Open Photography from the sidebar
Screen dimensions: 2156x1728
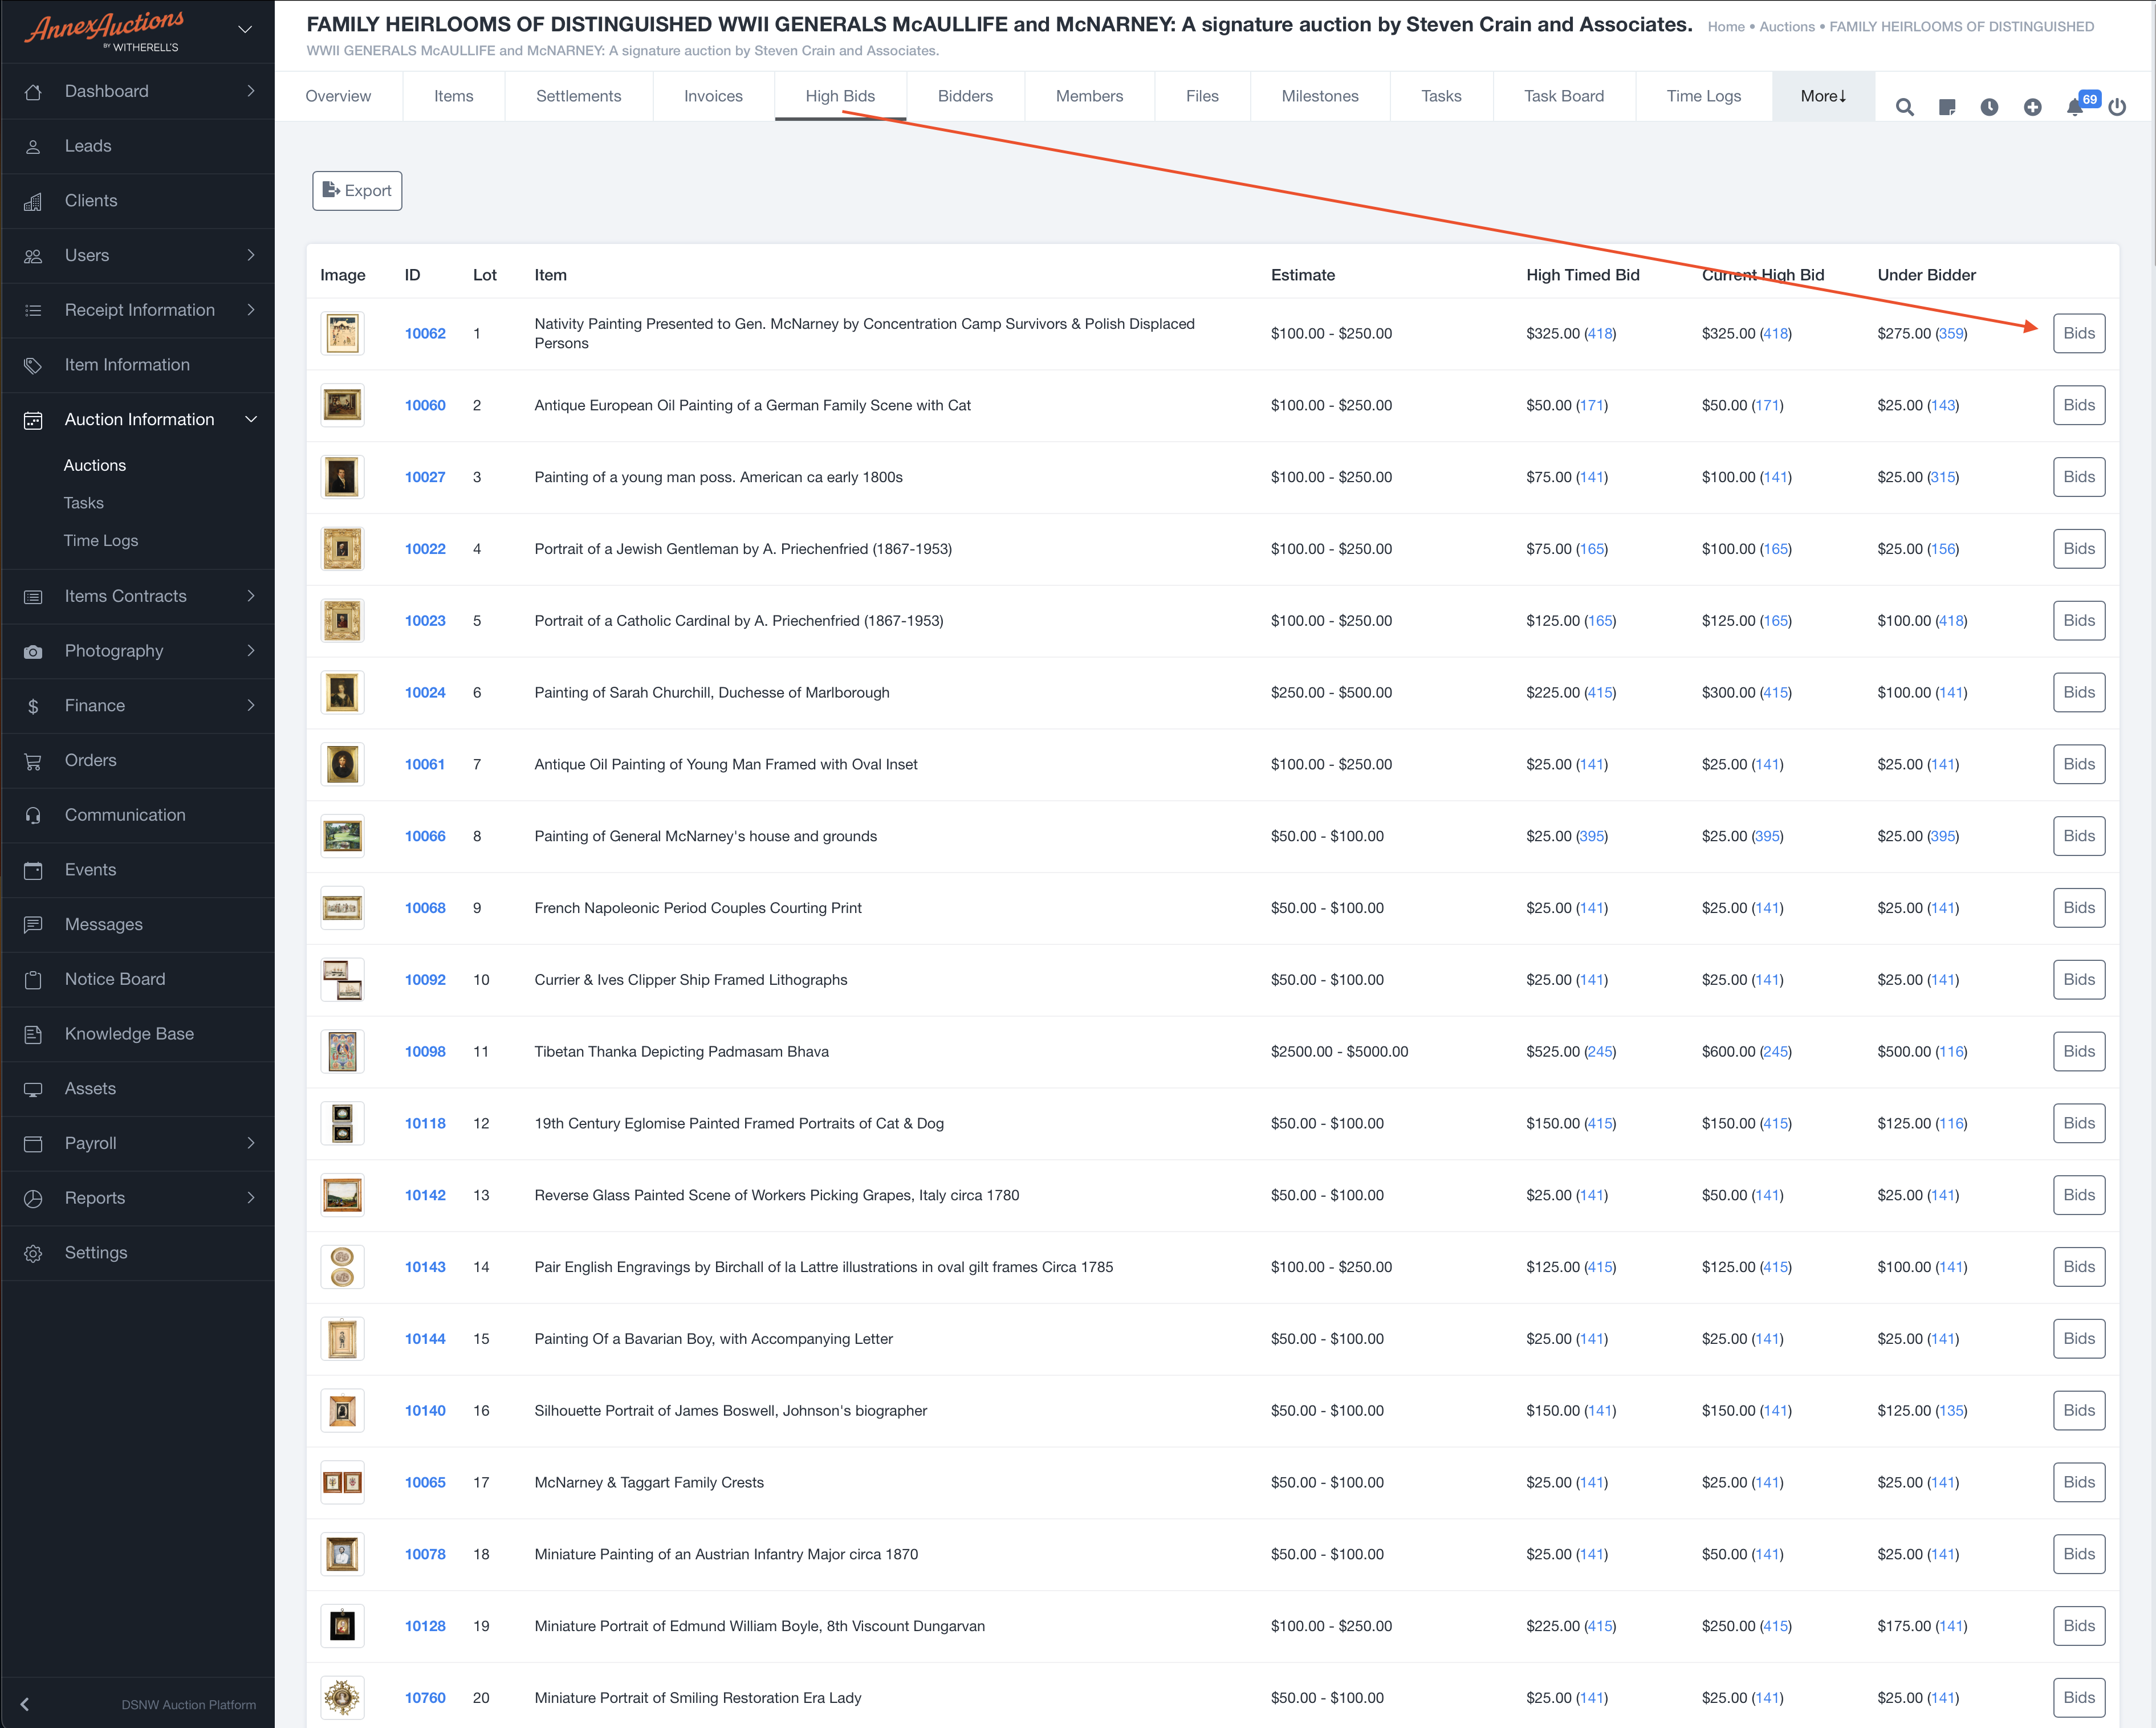pos(114,651)
